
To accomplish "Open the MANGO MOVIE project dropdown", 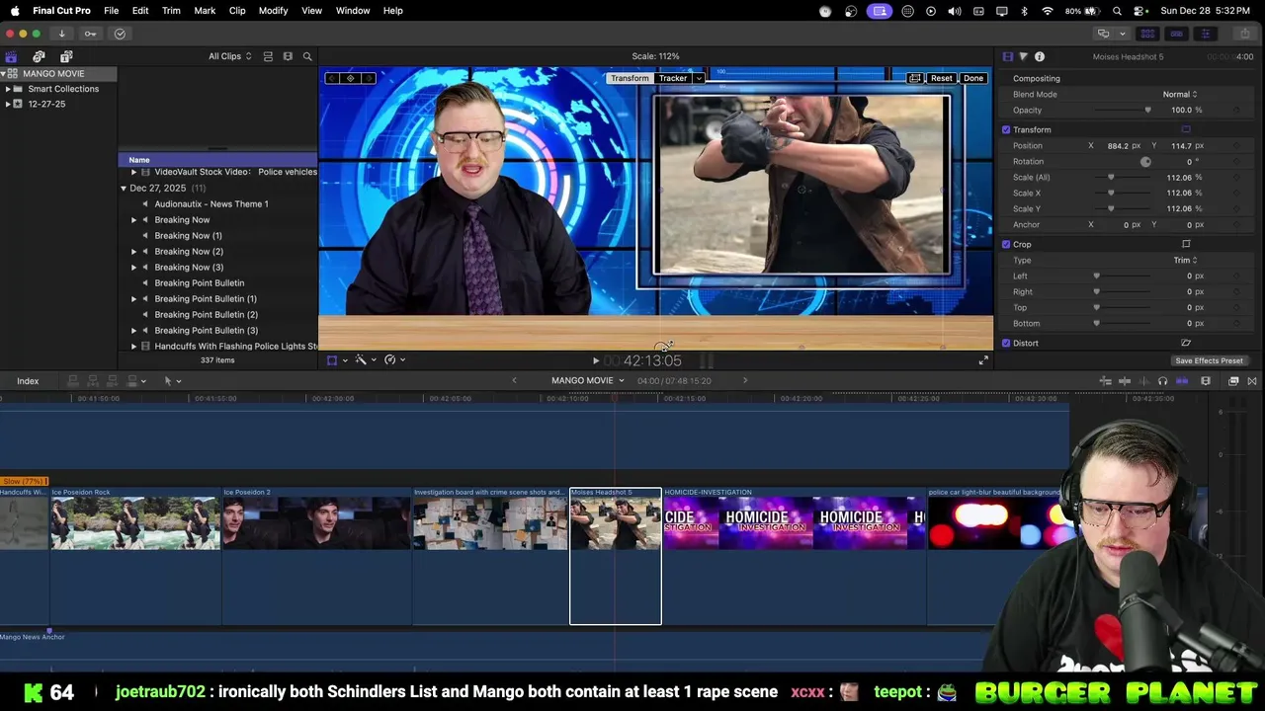I will coord(588,381).
